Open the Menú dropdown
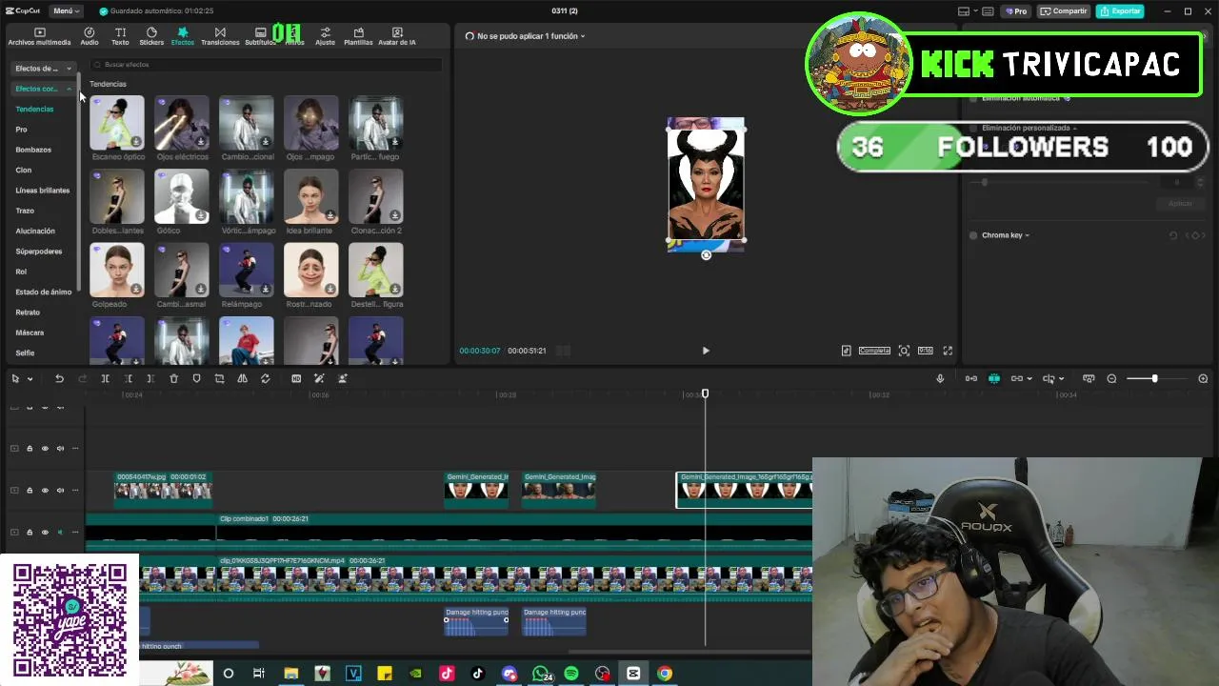1219x686 pixels. coord(66,10)
